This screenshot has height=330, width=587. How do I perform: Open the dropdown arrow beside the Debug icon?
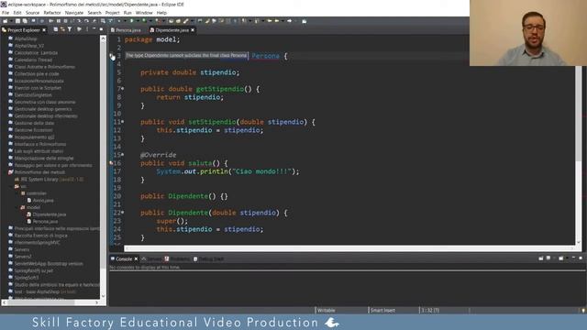pos(124,21)
